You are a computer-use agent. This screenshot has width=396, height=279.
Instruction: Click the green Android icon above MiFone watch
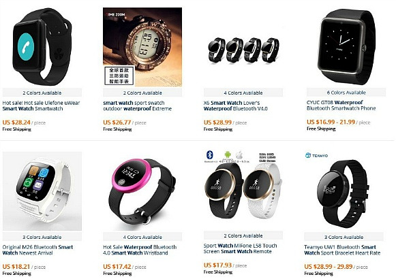point(228,154)
